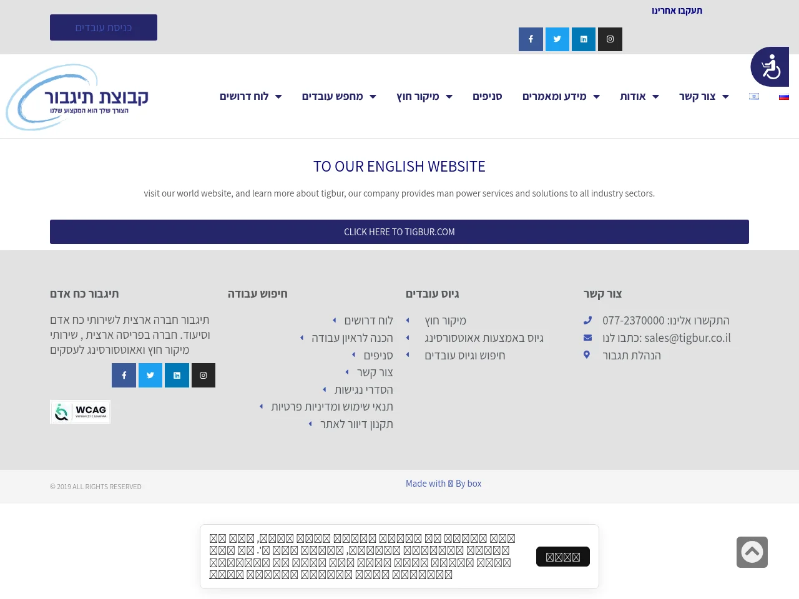Open the מחפש עובדים top menu
The image size is (799, 599).
[333, 96]
